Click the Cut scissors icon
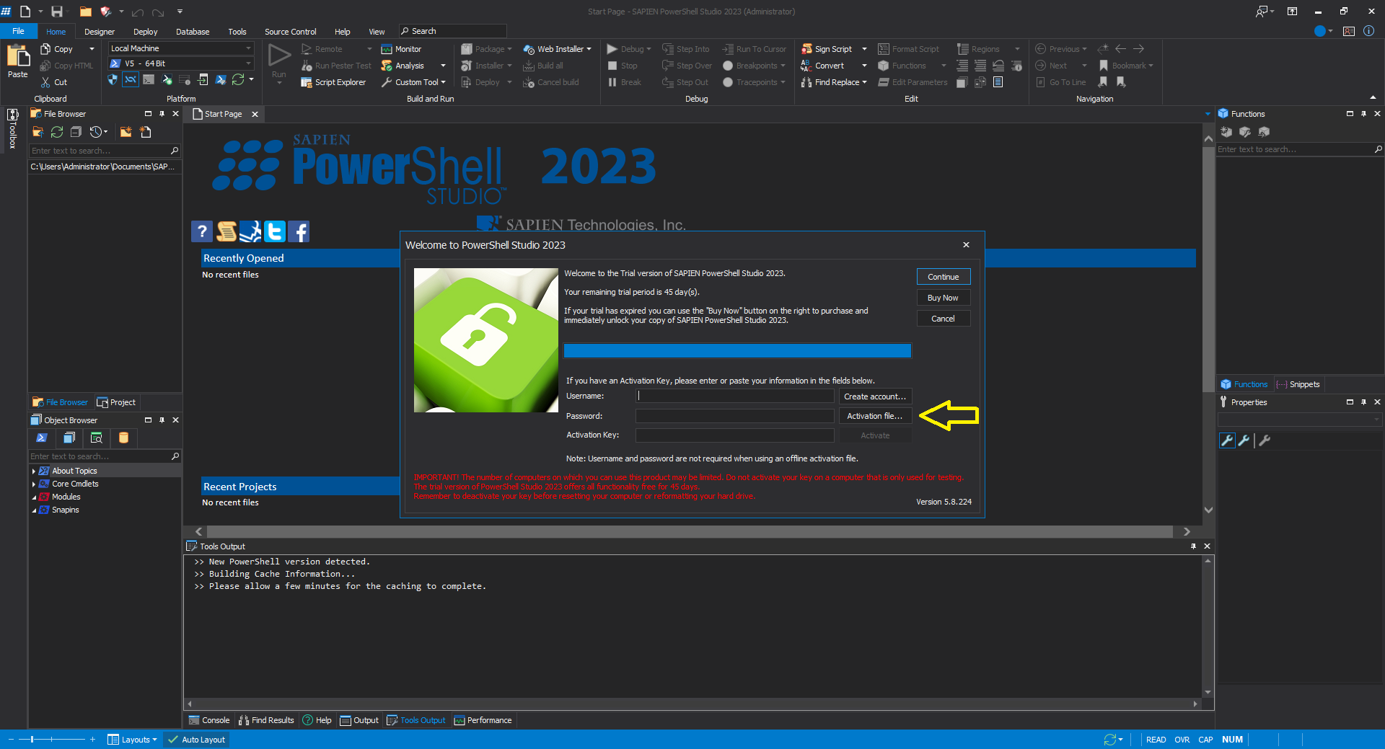The image size is (1385, 749). (x=46, y=82)
